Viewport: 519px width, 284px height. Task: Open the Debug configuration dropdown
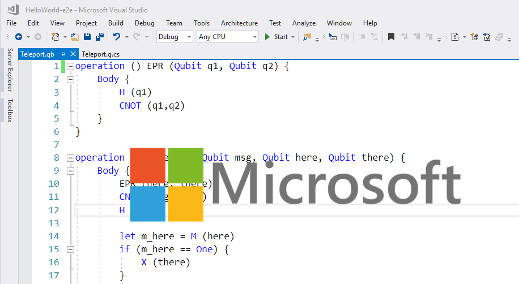175,37
